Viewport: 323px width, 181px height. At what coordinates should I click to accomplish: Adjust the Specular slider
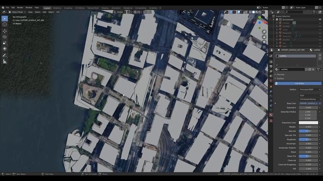(308, 131)
